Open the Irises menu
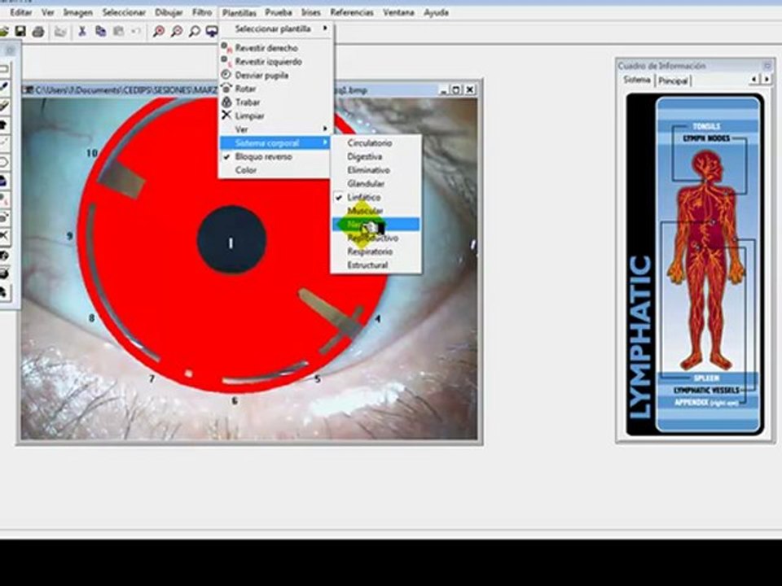The image size is (782, 586). 310,12
